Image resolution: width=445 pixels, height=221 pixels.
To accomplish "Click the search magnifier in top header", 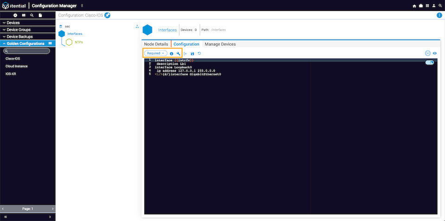I will (x=440, y=6).
